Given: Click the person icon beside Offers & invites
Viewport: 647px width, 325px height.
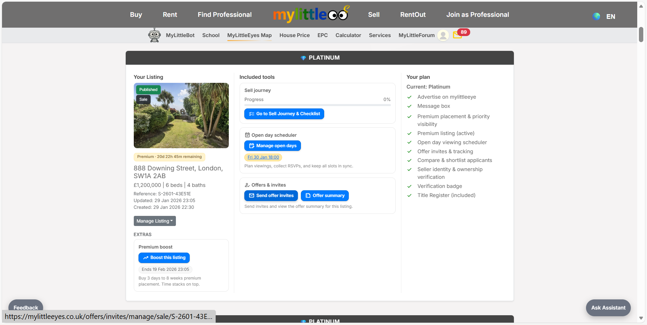Looking at the screenshot, I should click(247, 185).
